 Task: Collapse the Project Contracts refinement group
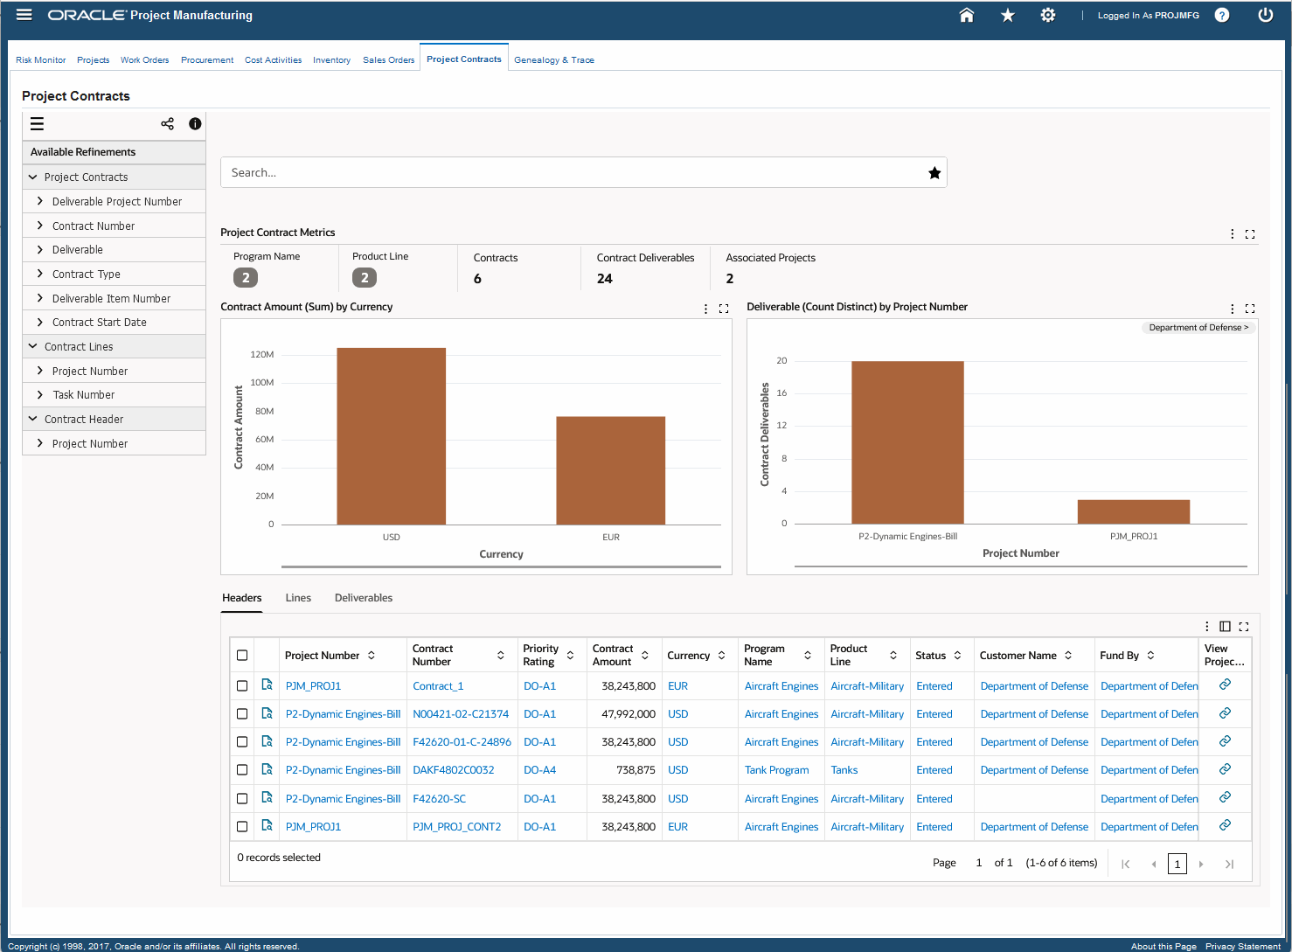[33, 177]
